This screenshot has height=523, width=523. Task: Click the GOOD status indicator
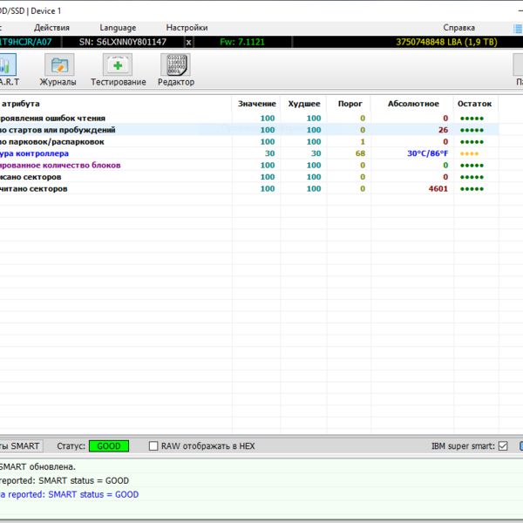coord(109,446)
